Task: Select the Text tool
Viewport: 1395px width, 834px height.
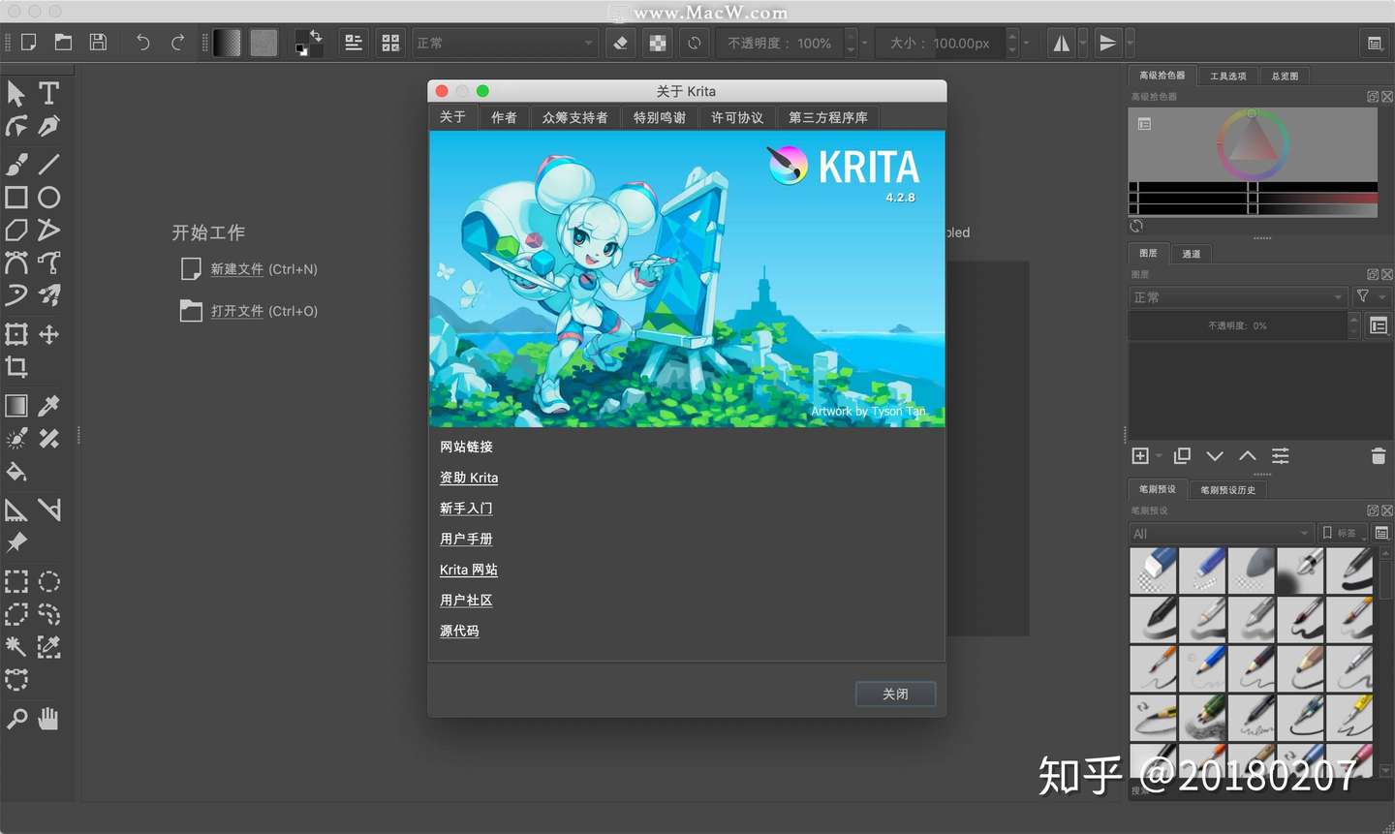Action: [48, 93]
